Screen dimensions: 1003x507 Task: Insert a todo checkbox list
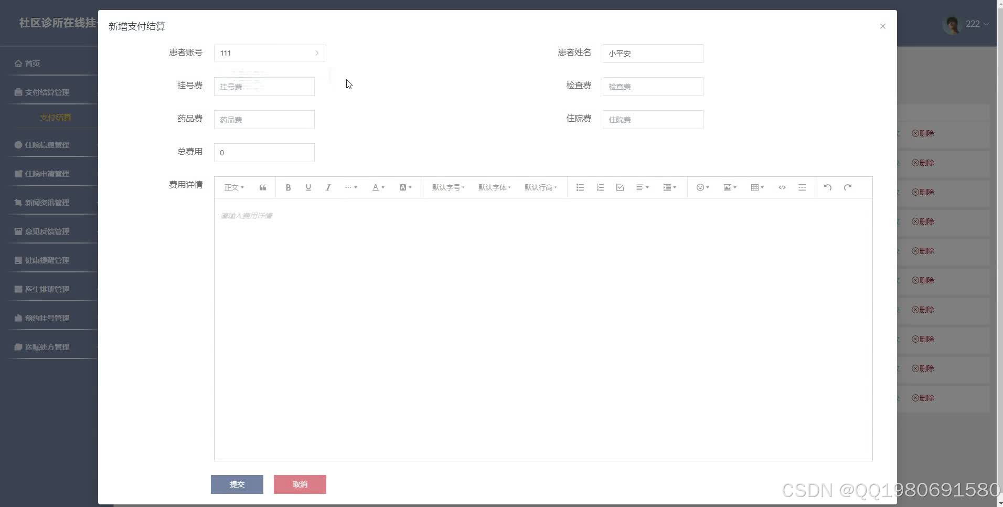click(620, 187)
